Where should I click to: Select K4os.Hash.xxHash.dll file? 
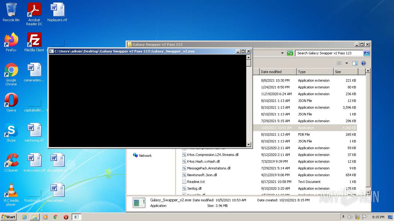click(201, 161)
